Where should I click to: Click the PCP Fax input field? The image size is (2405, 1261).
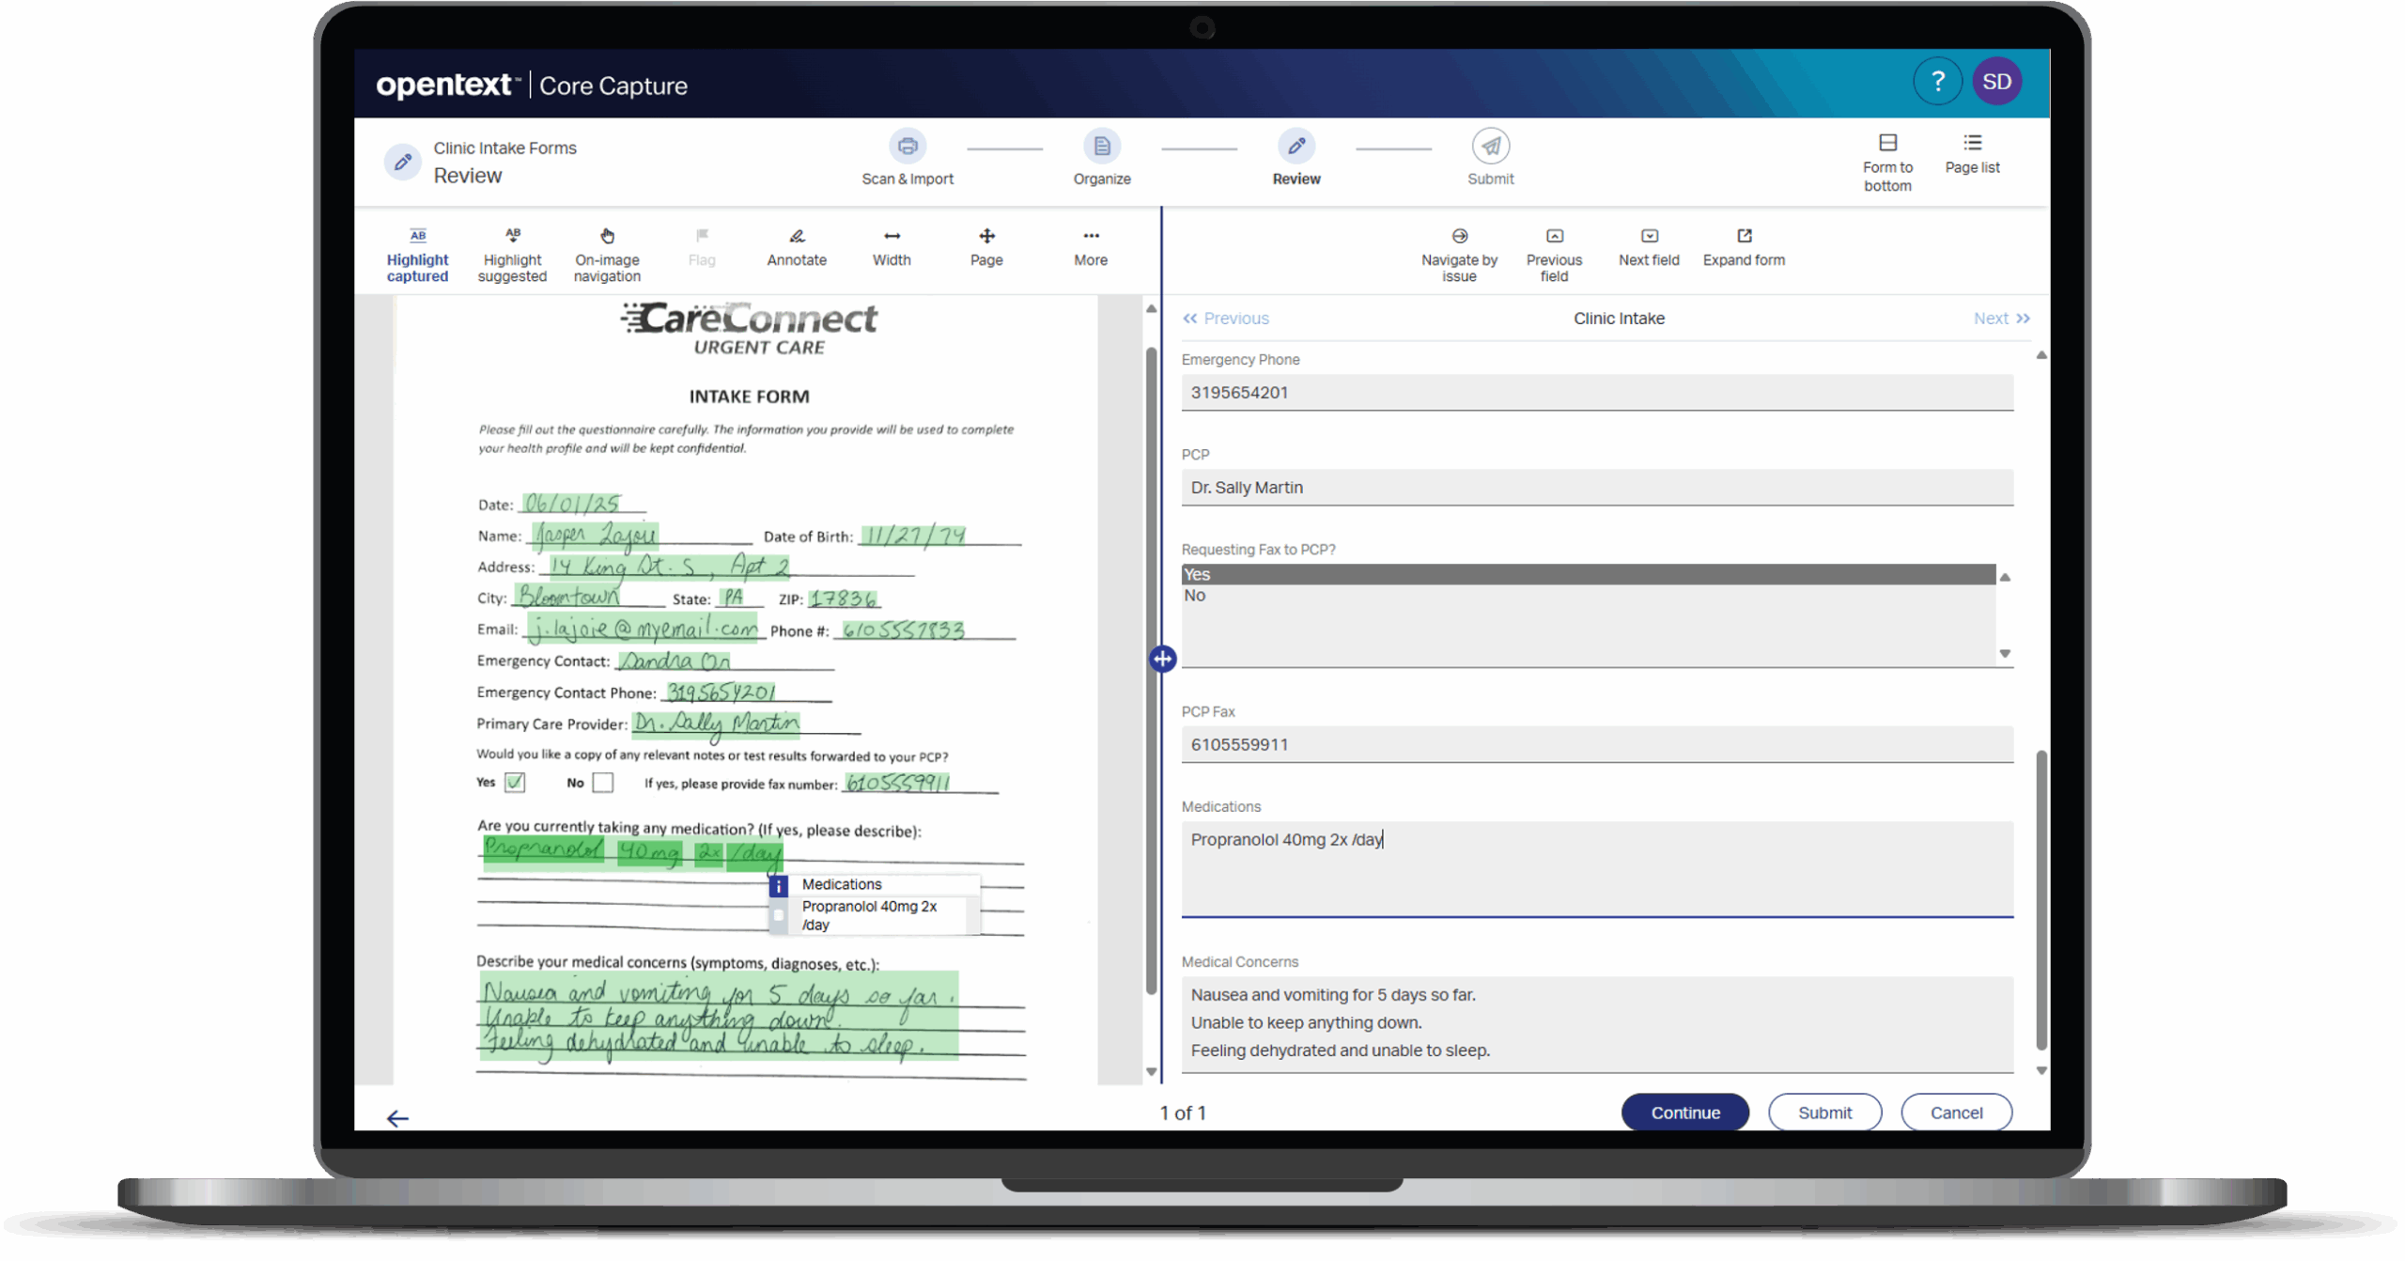point(1597,745)
